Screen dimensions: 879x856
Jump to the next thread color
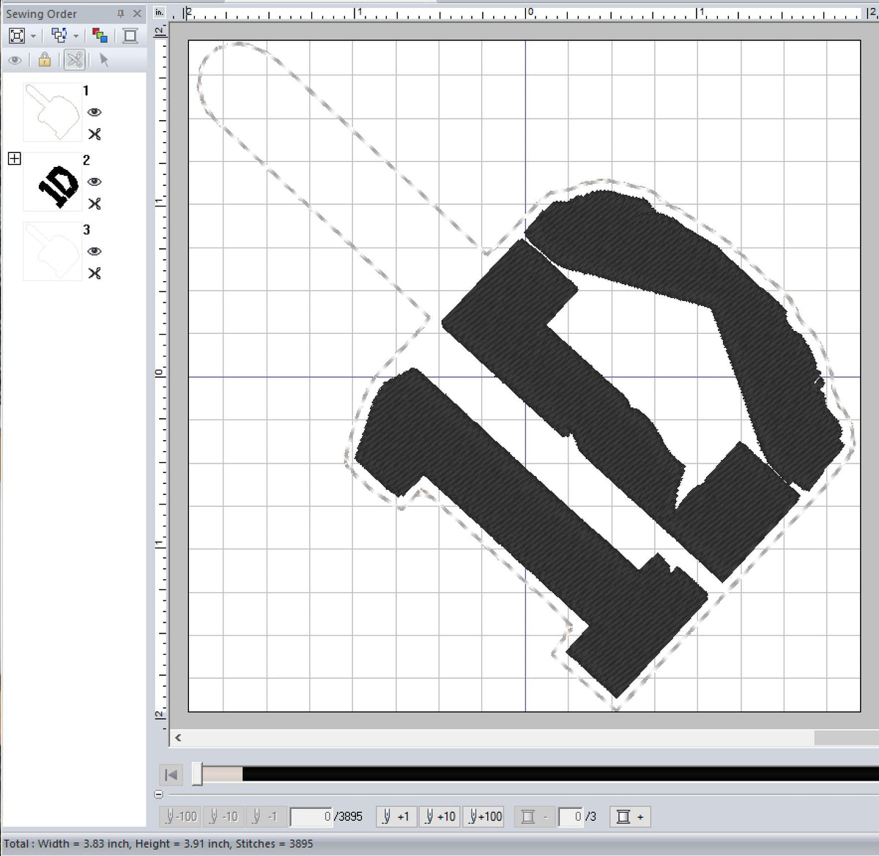click(630, 816)
